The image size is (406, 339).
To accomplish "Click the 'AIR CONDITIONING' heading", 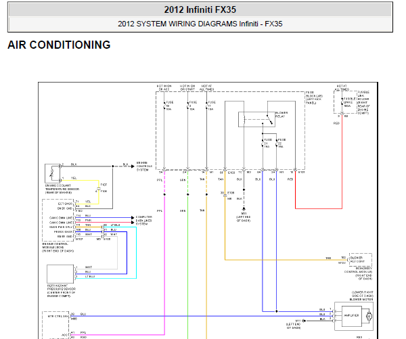I will coord(59,45).
